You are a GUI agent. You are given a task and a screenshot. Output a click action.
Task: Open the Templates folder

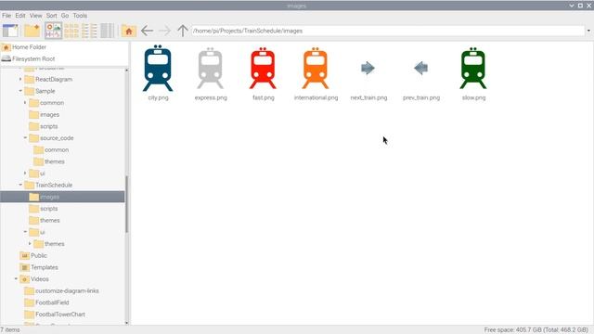click(x=39, y=267)
